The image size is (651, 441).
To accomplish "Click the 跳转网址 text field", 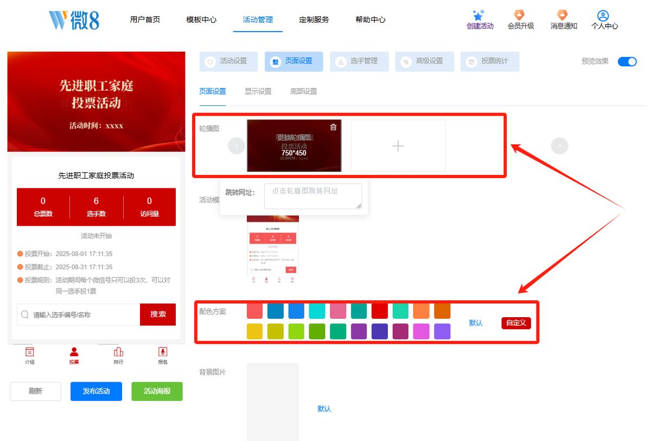I will 313,196.
